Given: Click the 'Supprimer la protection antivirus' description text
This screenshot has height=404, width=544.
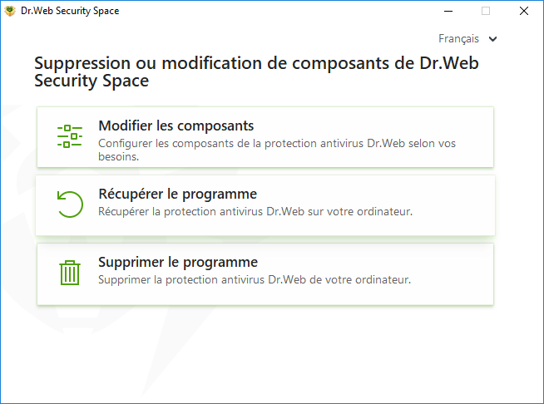Looking at the screenshot, I should pyautogui.click(x=255, y=280).
